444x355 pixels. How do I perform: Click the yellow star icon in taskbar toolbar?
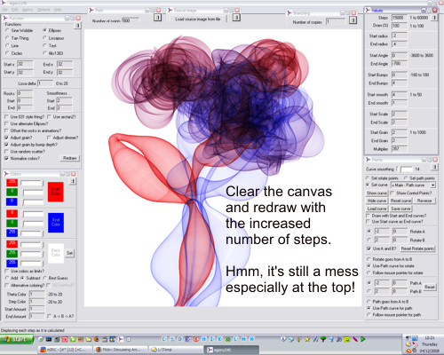click(x=307, y=339)
